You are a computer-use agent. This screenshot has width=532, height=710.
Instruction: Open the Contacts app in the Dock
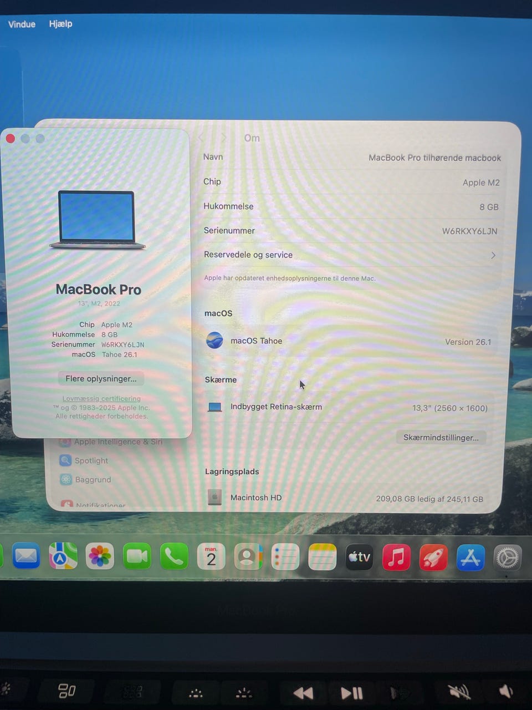[248, 556]
